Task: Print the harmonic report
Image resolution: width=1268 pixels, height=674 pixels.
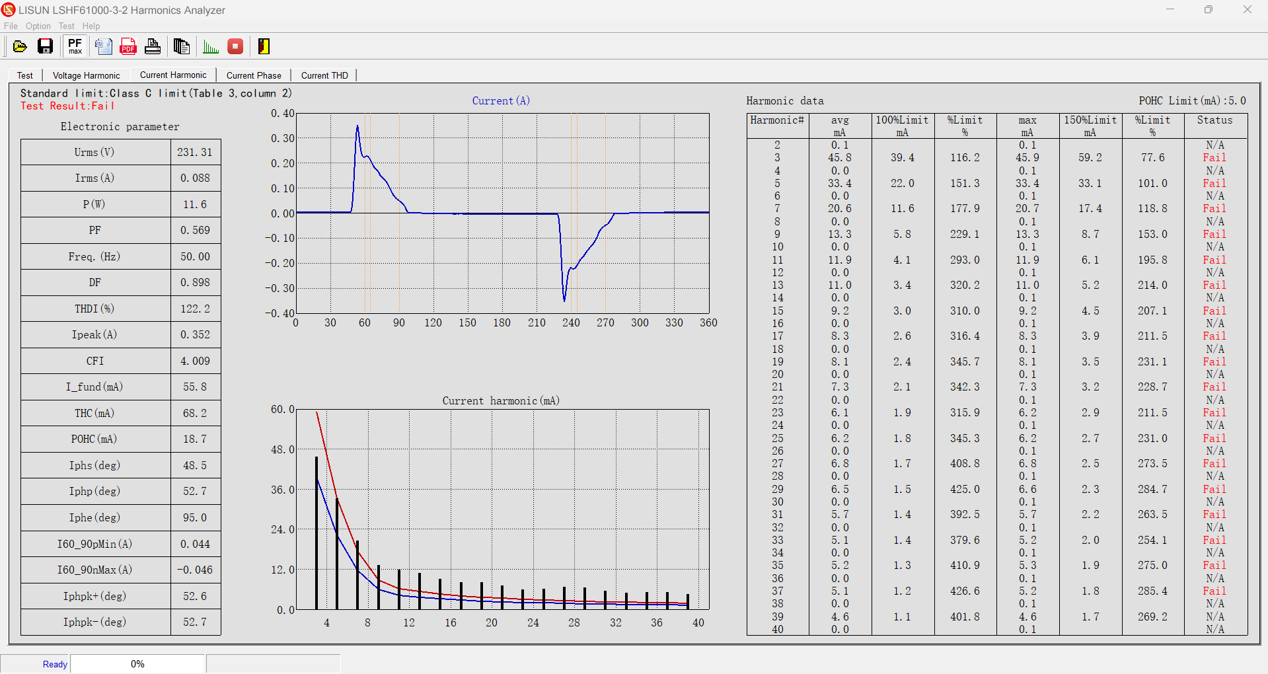Action: [153, 46]
